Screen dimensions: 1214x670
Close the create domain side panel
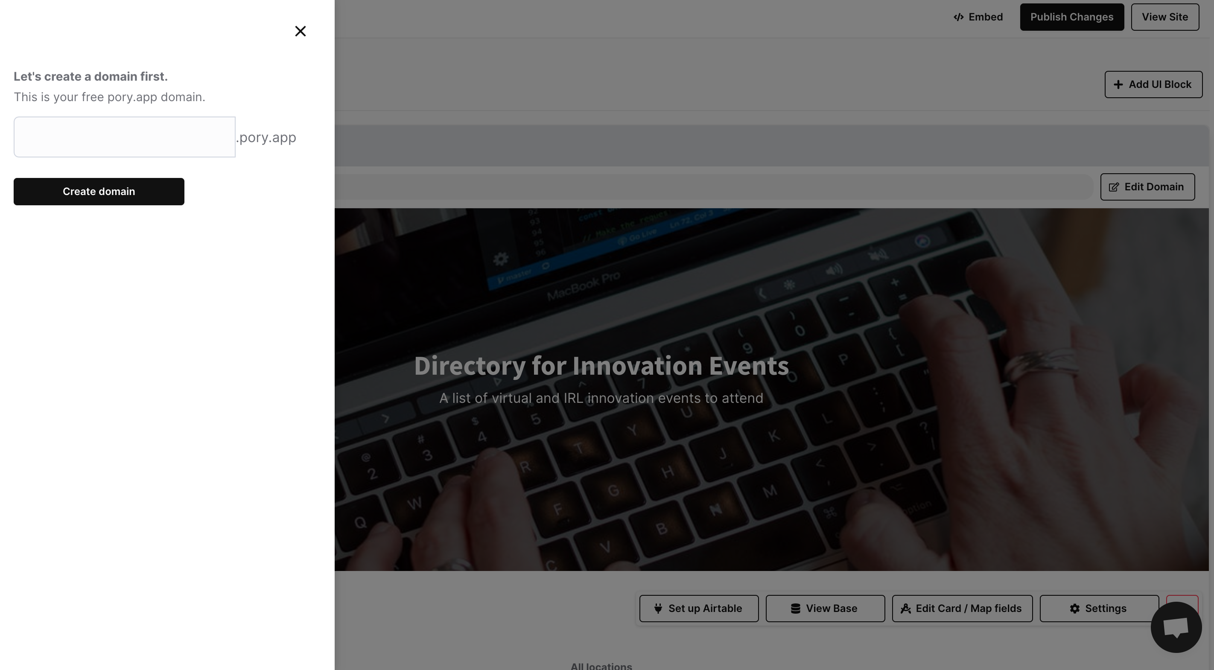[300, 31]
